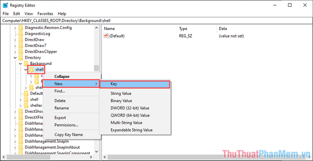
Task: Click the (Default) string value icon
Action: (x=106, y=36)
